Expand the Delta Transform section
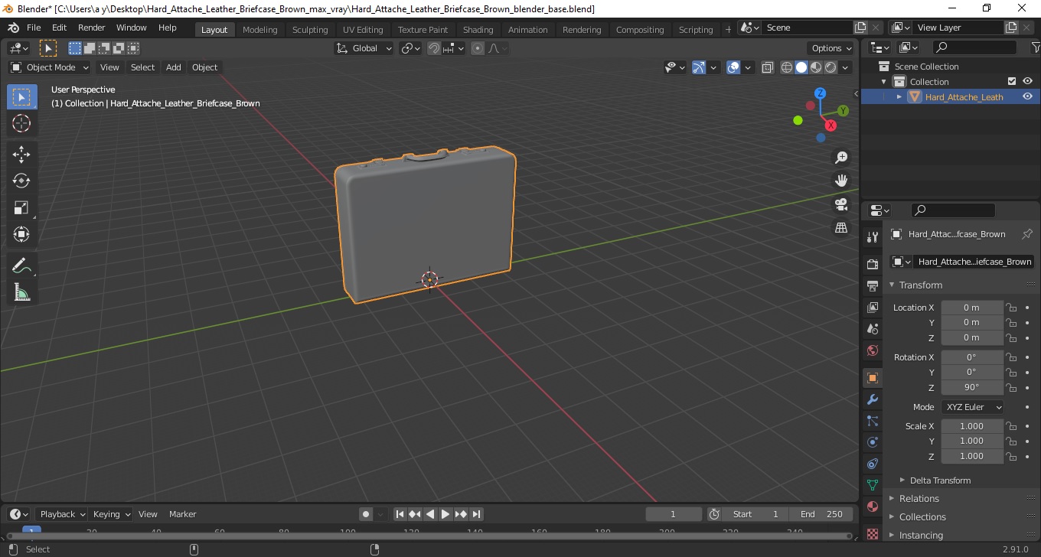1041x557 pixels. [x=940, y=480]
